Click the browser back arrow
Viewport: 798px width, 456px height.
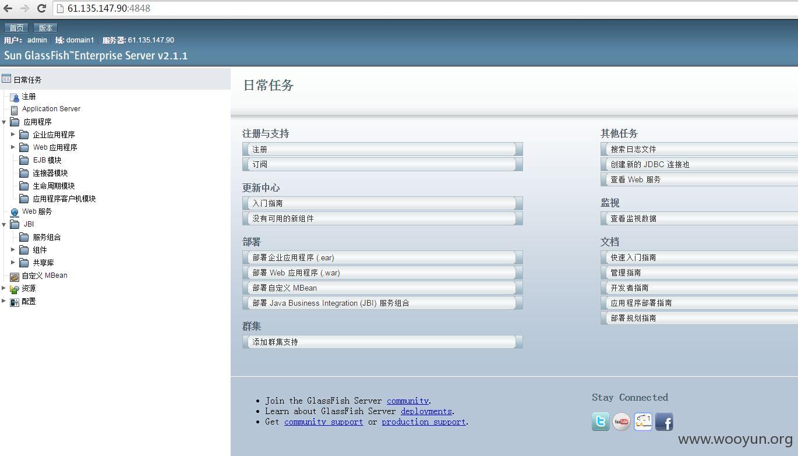click(8, 8)
